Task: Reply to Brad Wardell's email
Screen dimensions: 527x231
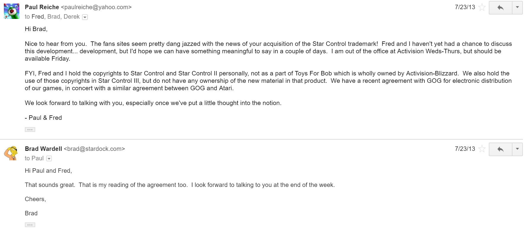Action: 500,149
